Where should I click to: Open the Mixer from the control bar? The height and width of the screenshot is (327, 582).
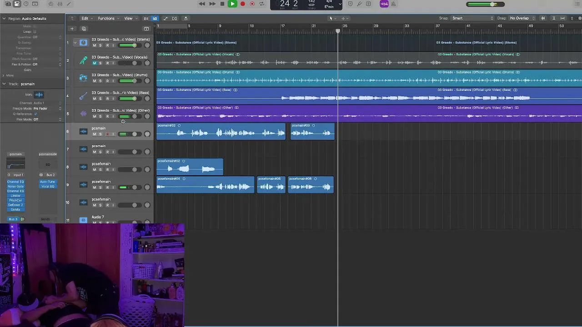tap(60, 4)
